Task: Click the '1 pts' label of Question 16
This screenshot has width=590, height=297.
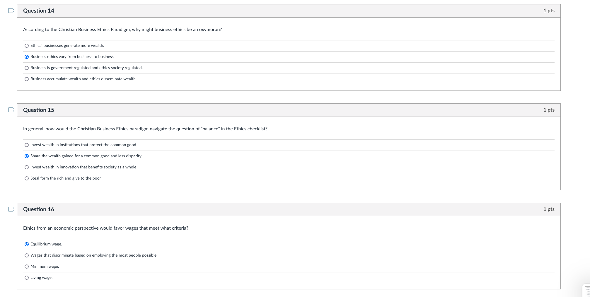Action: pos(549,209)
